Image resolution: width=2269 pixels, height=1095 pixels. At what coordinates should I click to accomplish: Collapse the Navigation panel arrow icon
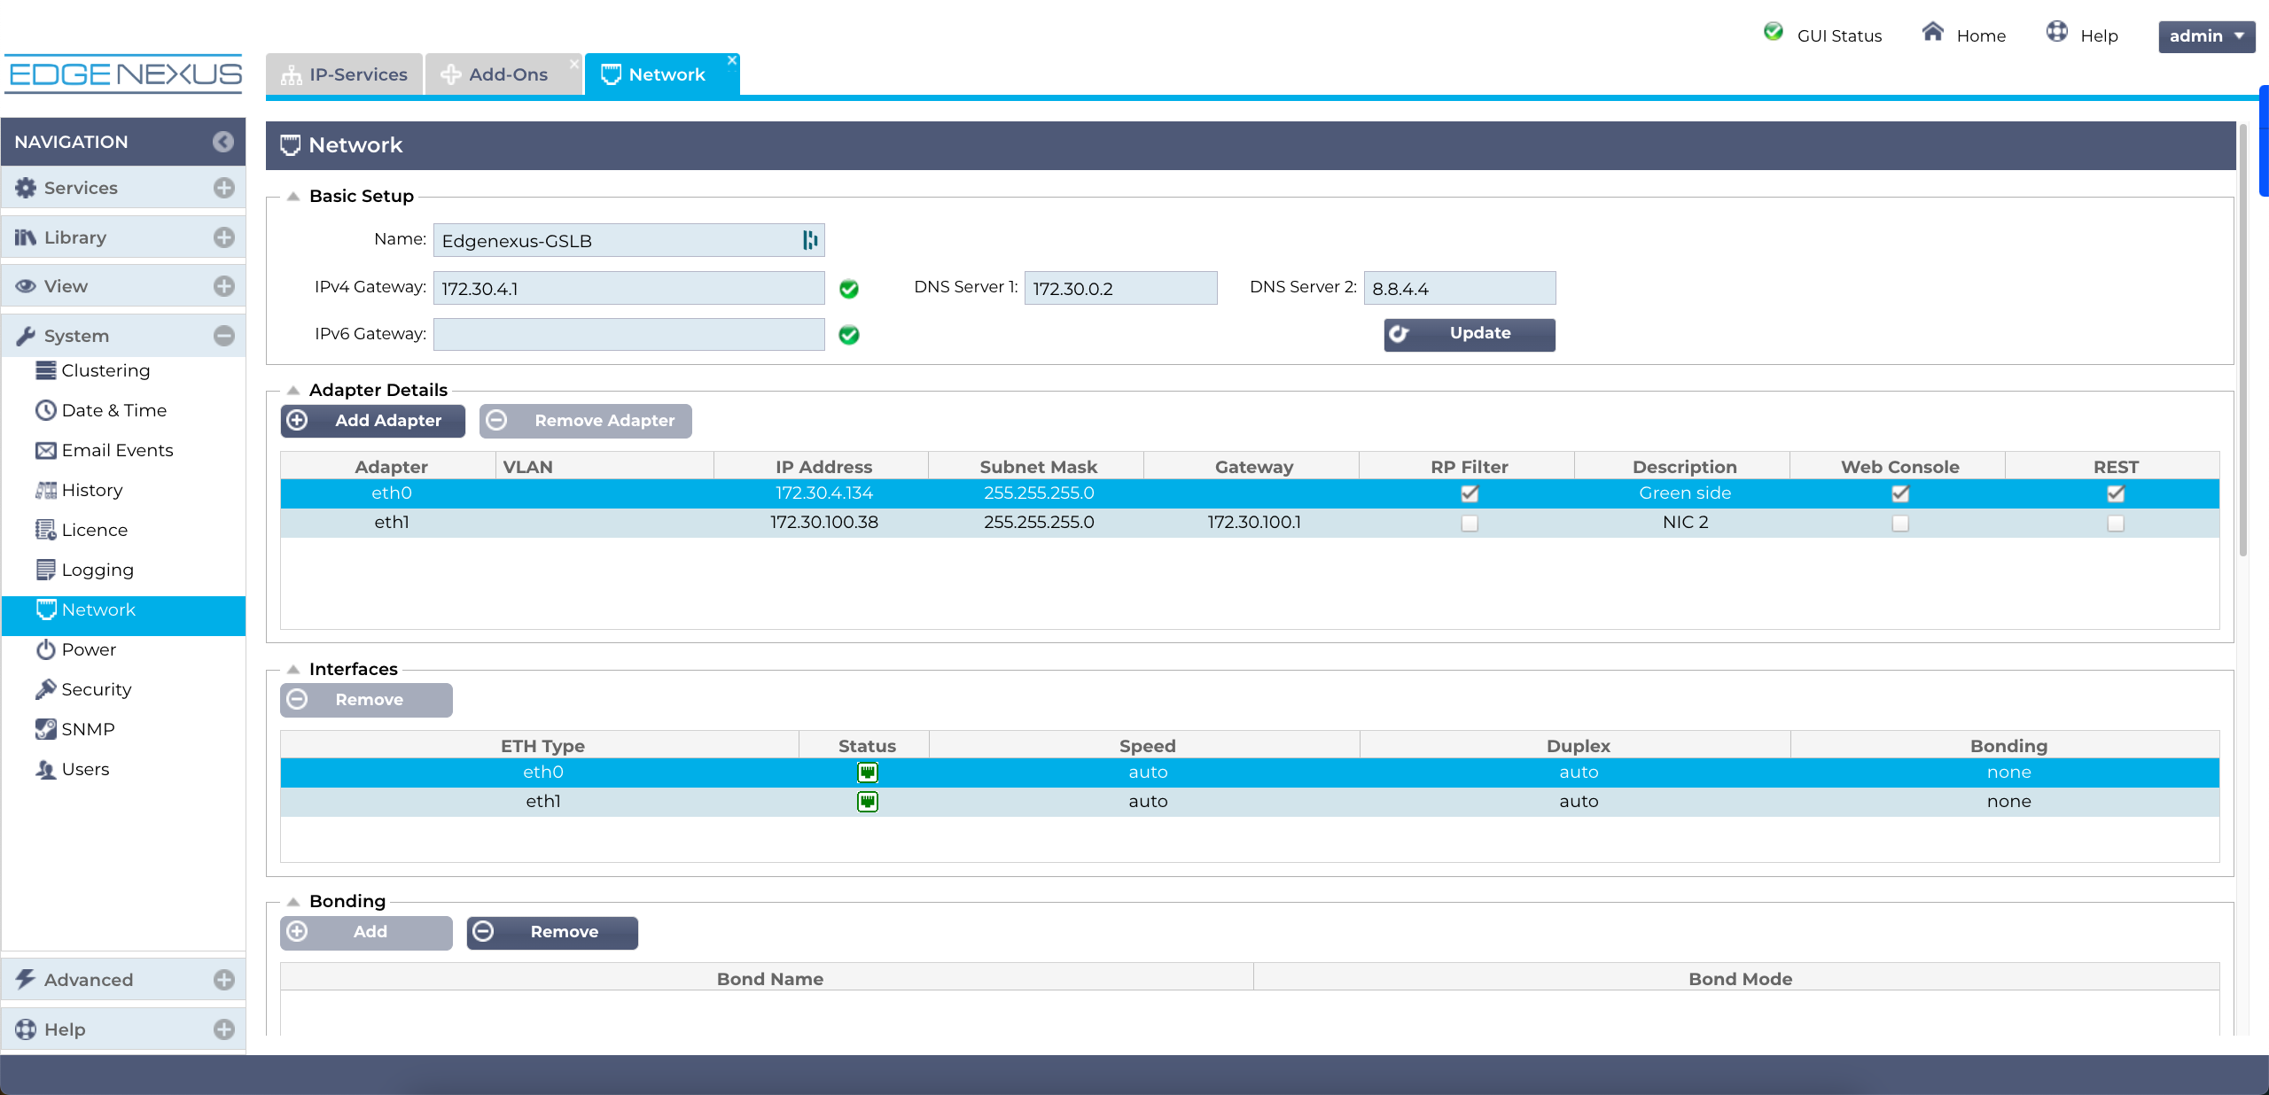(223, 142)
